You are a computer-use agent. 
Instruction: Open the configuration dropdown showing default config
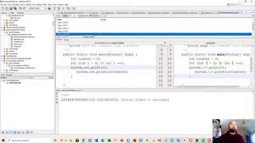click(37, 8)
